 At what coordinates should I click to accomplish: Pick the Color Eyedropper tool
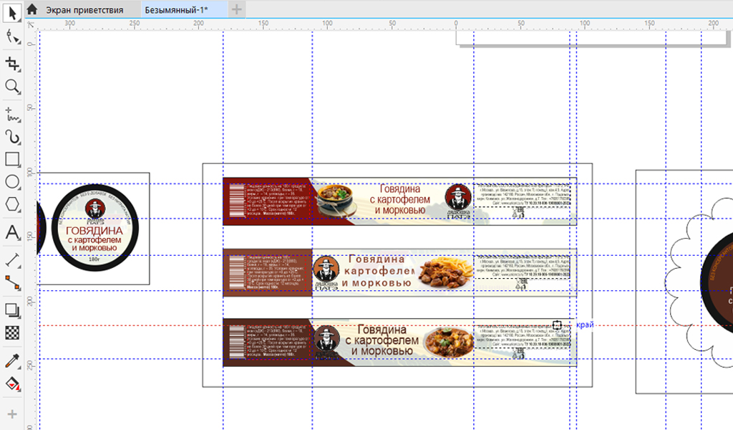(12, 360)
